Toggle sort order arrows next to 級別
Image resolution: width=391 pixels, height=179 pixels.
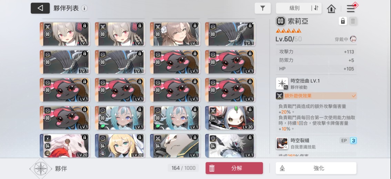[x=316, y=8]
